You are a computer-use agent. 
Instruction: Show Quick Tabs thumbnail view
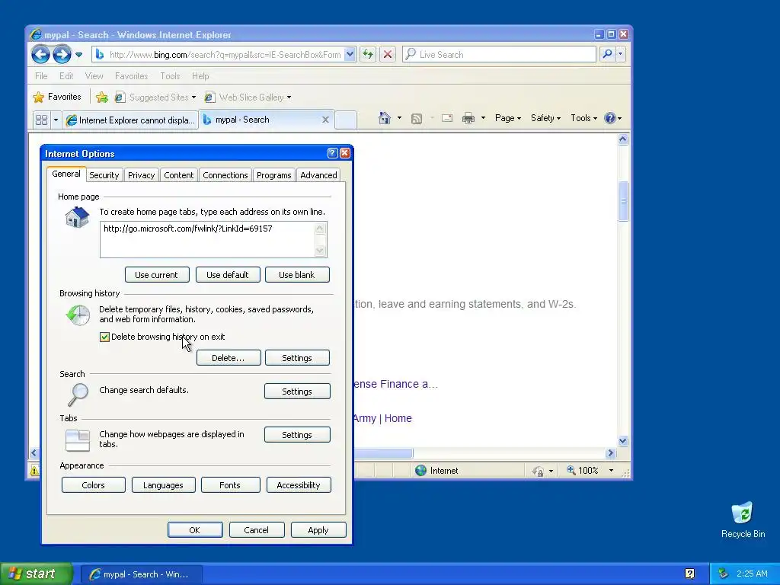[42, 120]
